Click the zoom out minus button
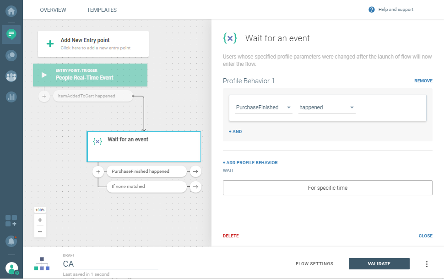444x279 pixels. click(x=40, y=231)
